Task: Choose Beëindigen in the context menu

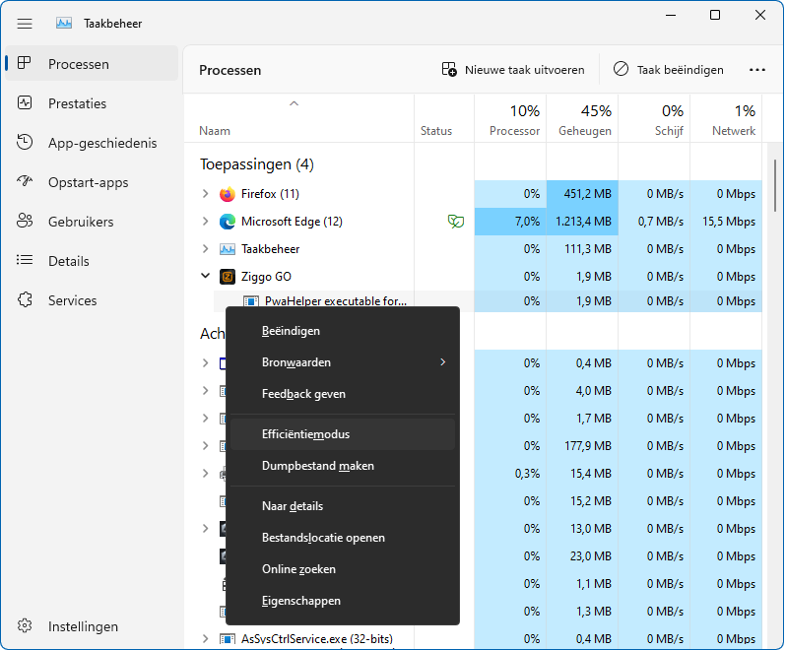Action: click(x=343, y=331)
